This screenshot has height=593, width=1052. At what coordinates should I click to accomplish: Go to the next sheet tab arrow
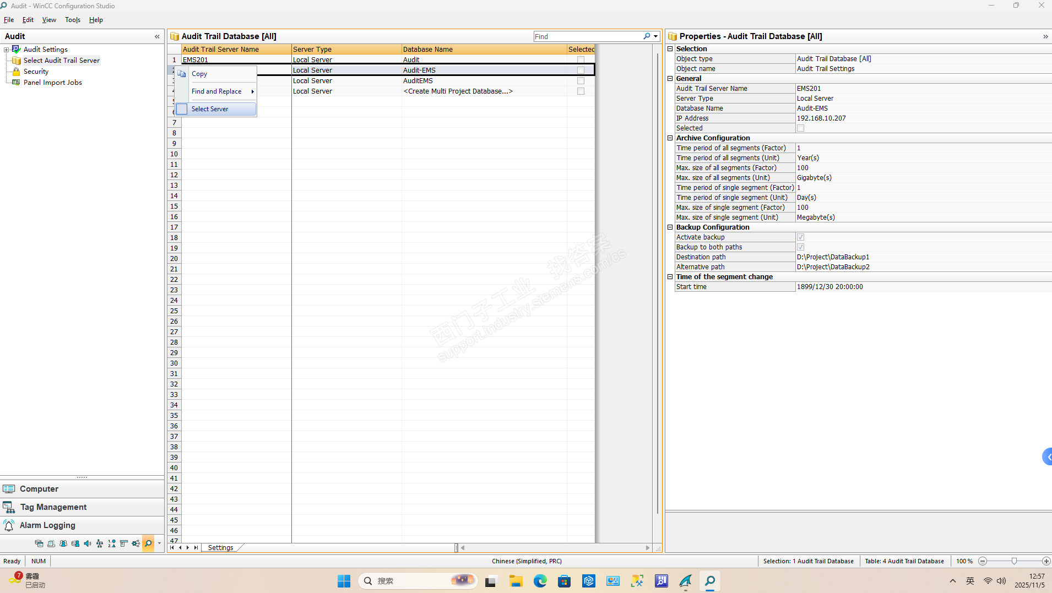point(188,548)
